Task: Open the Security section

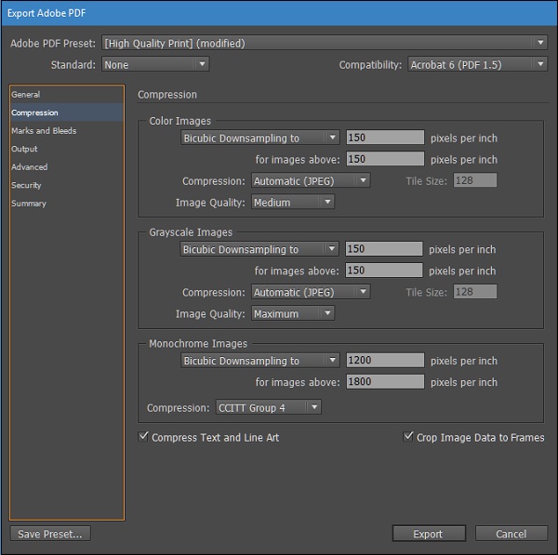Action: 27,185
